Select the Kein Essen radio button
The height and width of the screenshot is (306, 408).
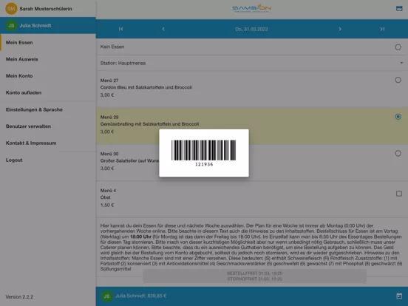point(398,47)
